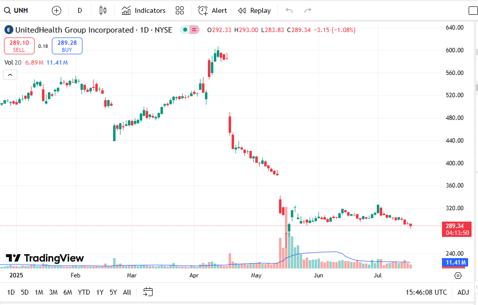This screenshot has width=478, height=305.
Task: Collapse the indicator legend with chevron
Action: click(x=10, y=75)
